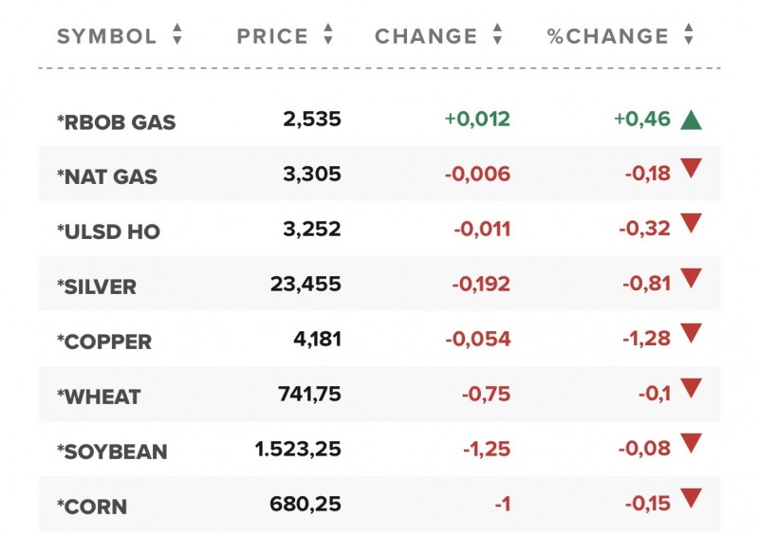Sort by the %CHANGE column arrows

click(689, 36)
